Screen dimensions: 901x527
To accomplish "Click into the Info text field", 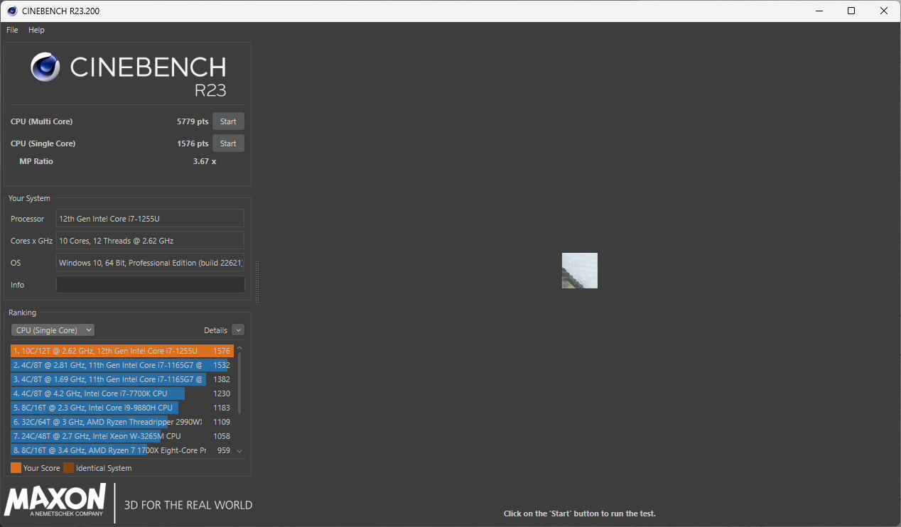I will [x=150, y=285].
